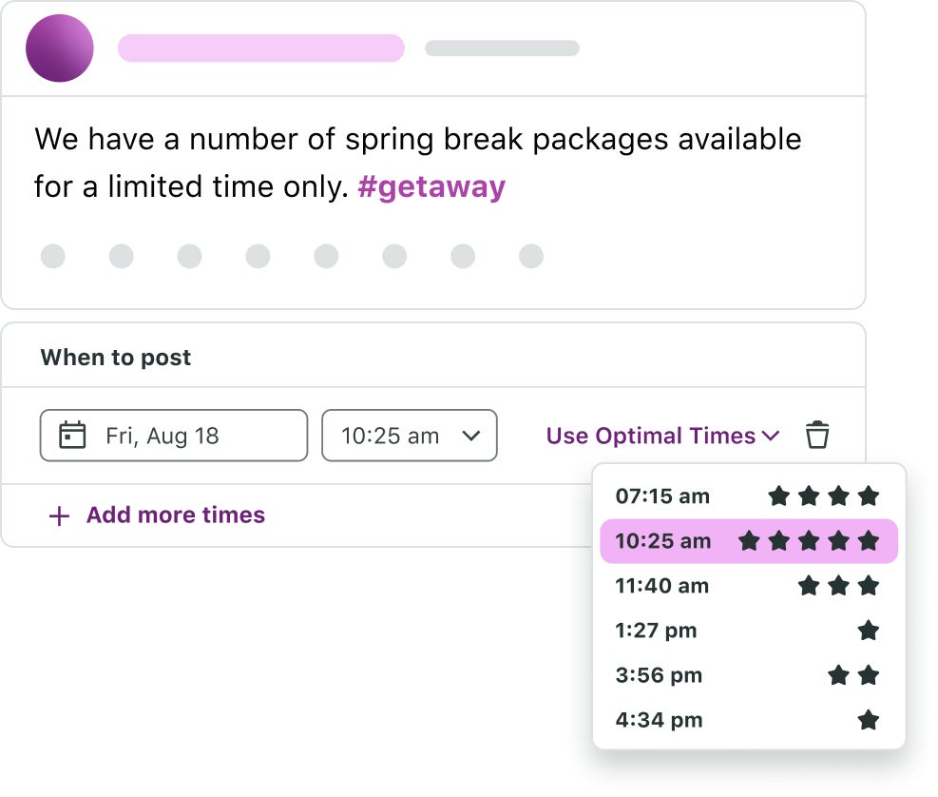The image size is (938, 797).
Task: Click the star rating next to 4:34 pm
Action: (x=868, y=720)
